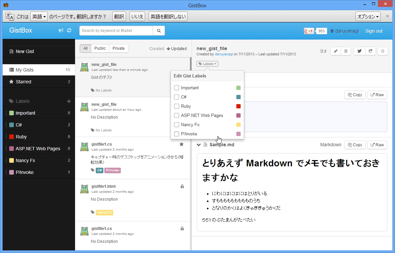395x253 pixels.
Task: Click the announcements megaphone icon
Action: [61, 30]
